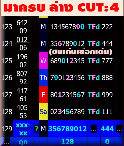Select the yellow Sa day cell

tap(43, 111)
